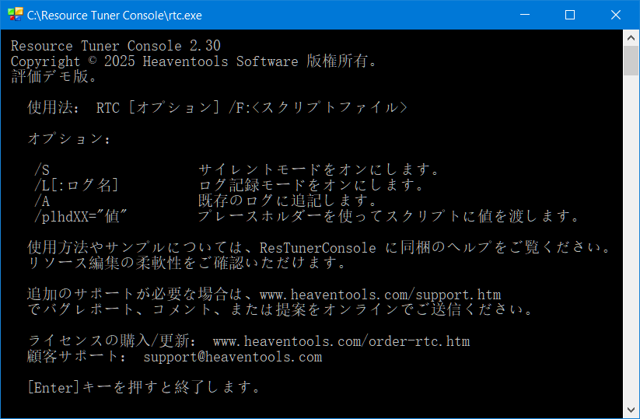
Task: Maximize the rtc.exe console window
Action: [x=569, y=14]
